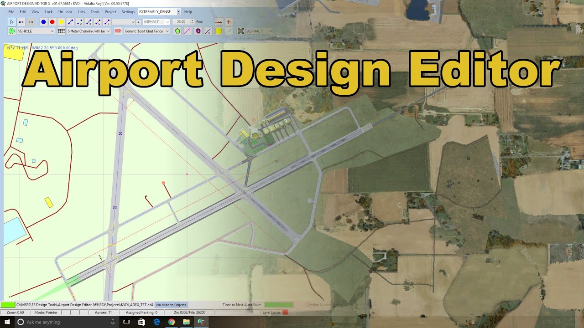Click the No Hidden Objects status button
584x328 pixels.
pos(171,305)
